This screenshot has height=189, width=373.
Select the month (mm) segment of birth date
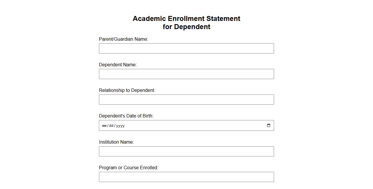[x=104, y=126]
